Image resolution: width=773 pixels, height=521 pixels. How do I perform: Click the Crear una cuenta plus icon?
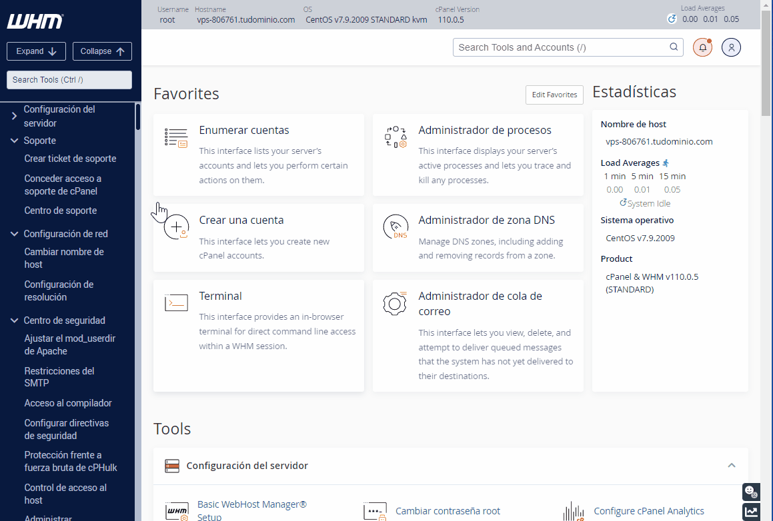point(177,227)
